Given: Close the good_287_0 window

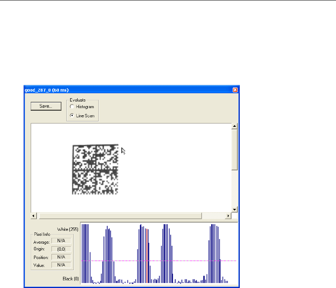Looking at the screenshot, I should [x=235, y=90].
